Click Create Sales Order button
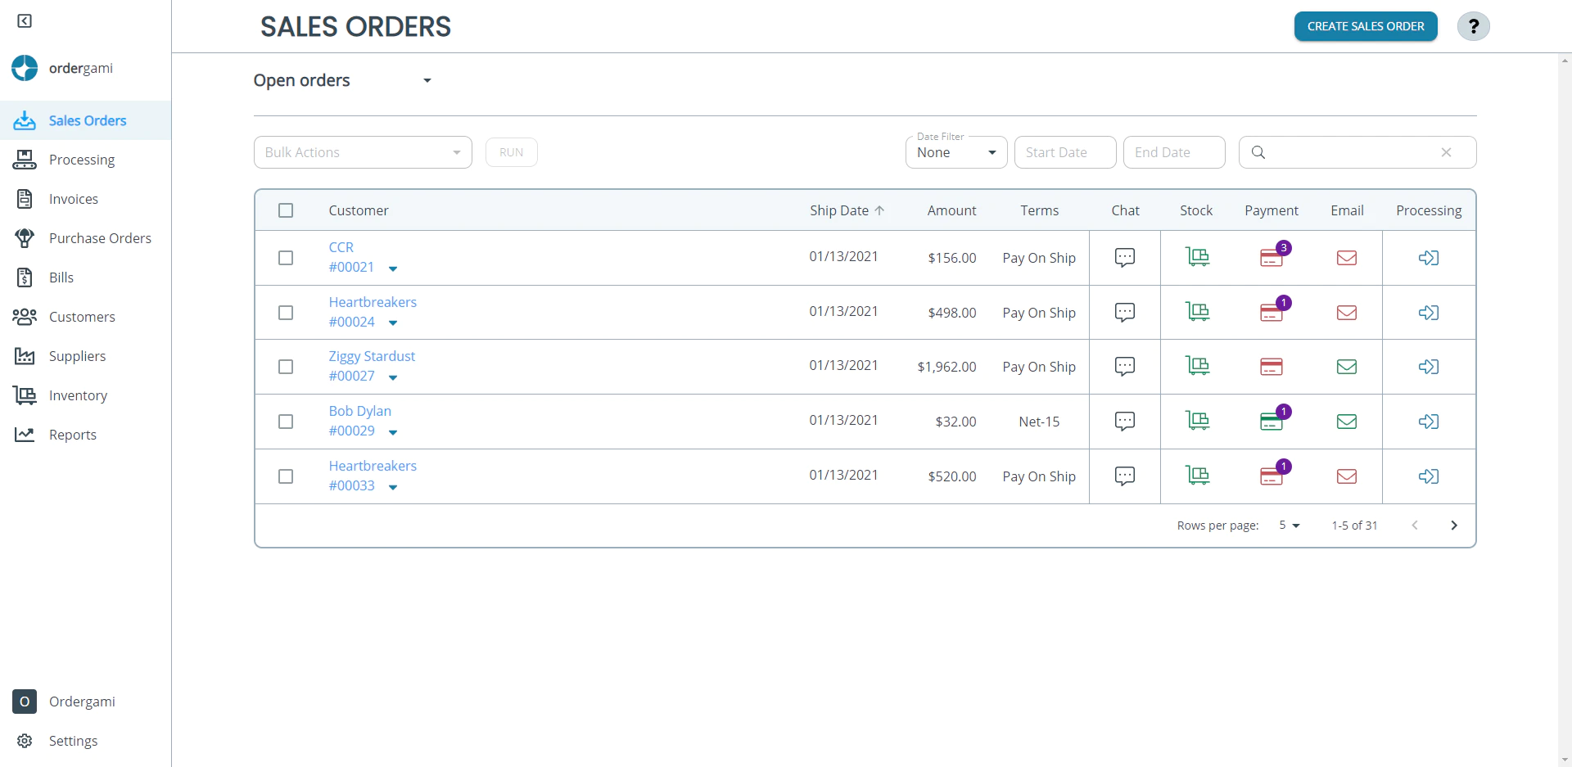The width and height of the screenshot is (1572, 767). coord(1366,26)
